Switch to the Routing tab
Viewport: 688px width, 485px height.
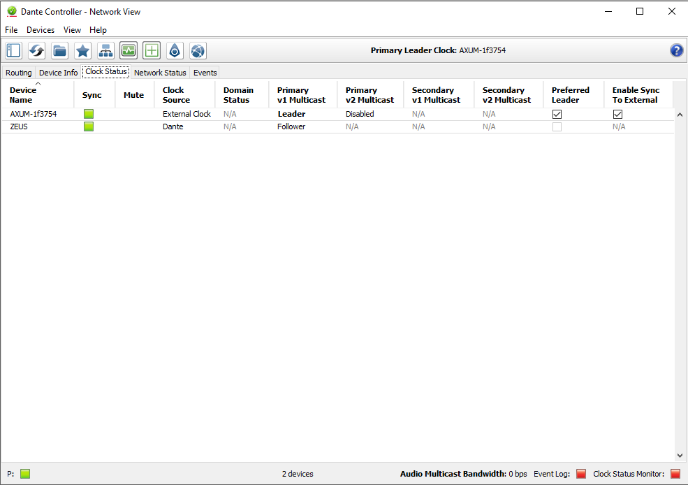tap(19, 73)
